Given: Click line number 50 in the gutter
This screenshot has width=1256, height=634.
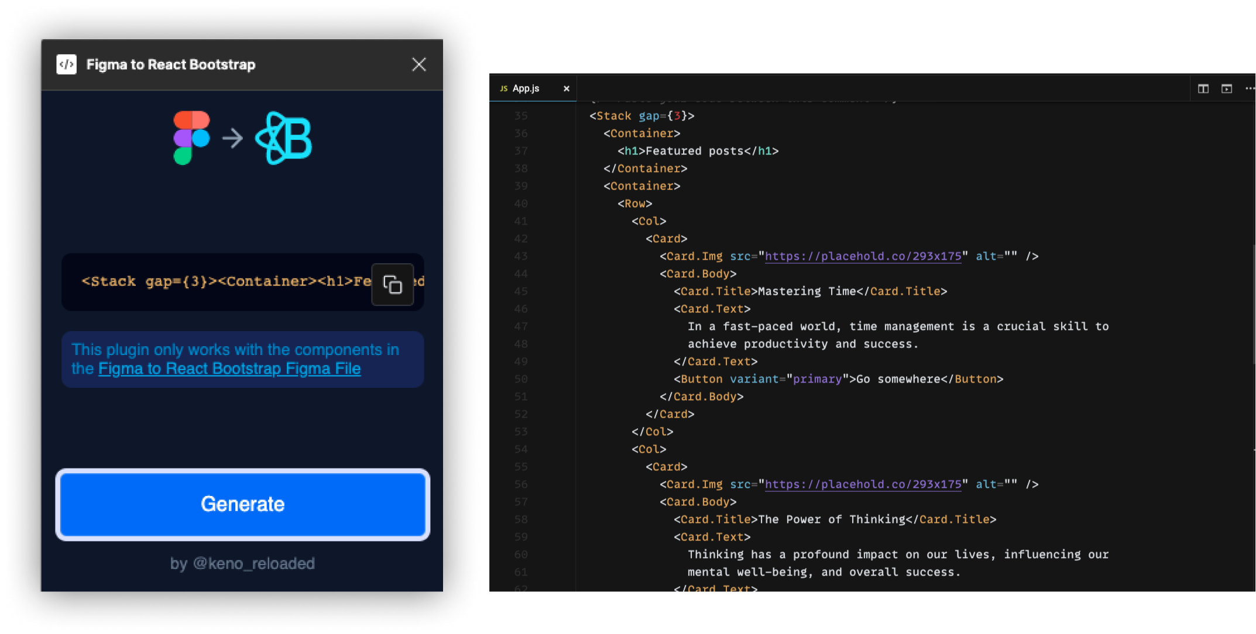Looking at the screenshot, I should pyautogui.click(x=521, y=379).
